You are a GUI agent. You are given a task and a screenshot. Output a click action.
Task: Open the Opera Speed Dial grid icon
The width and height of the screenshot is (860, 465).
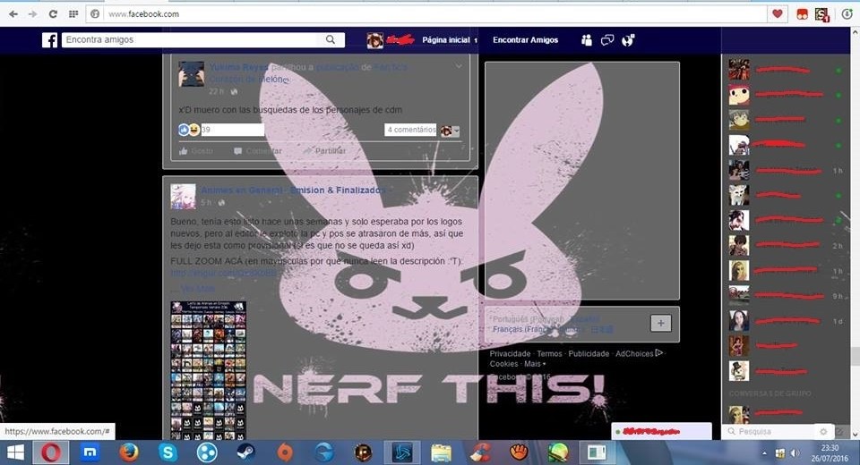click(x=73, y=14)
